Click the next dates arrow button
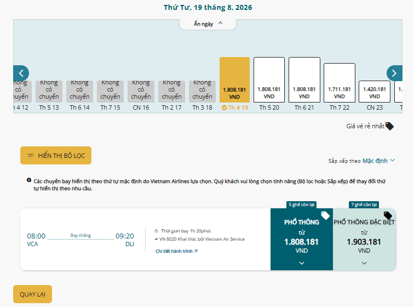 pyautogui.click(x=394, y=73)
